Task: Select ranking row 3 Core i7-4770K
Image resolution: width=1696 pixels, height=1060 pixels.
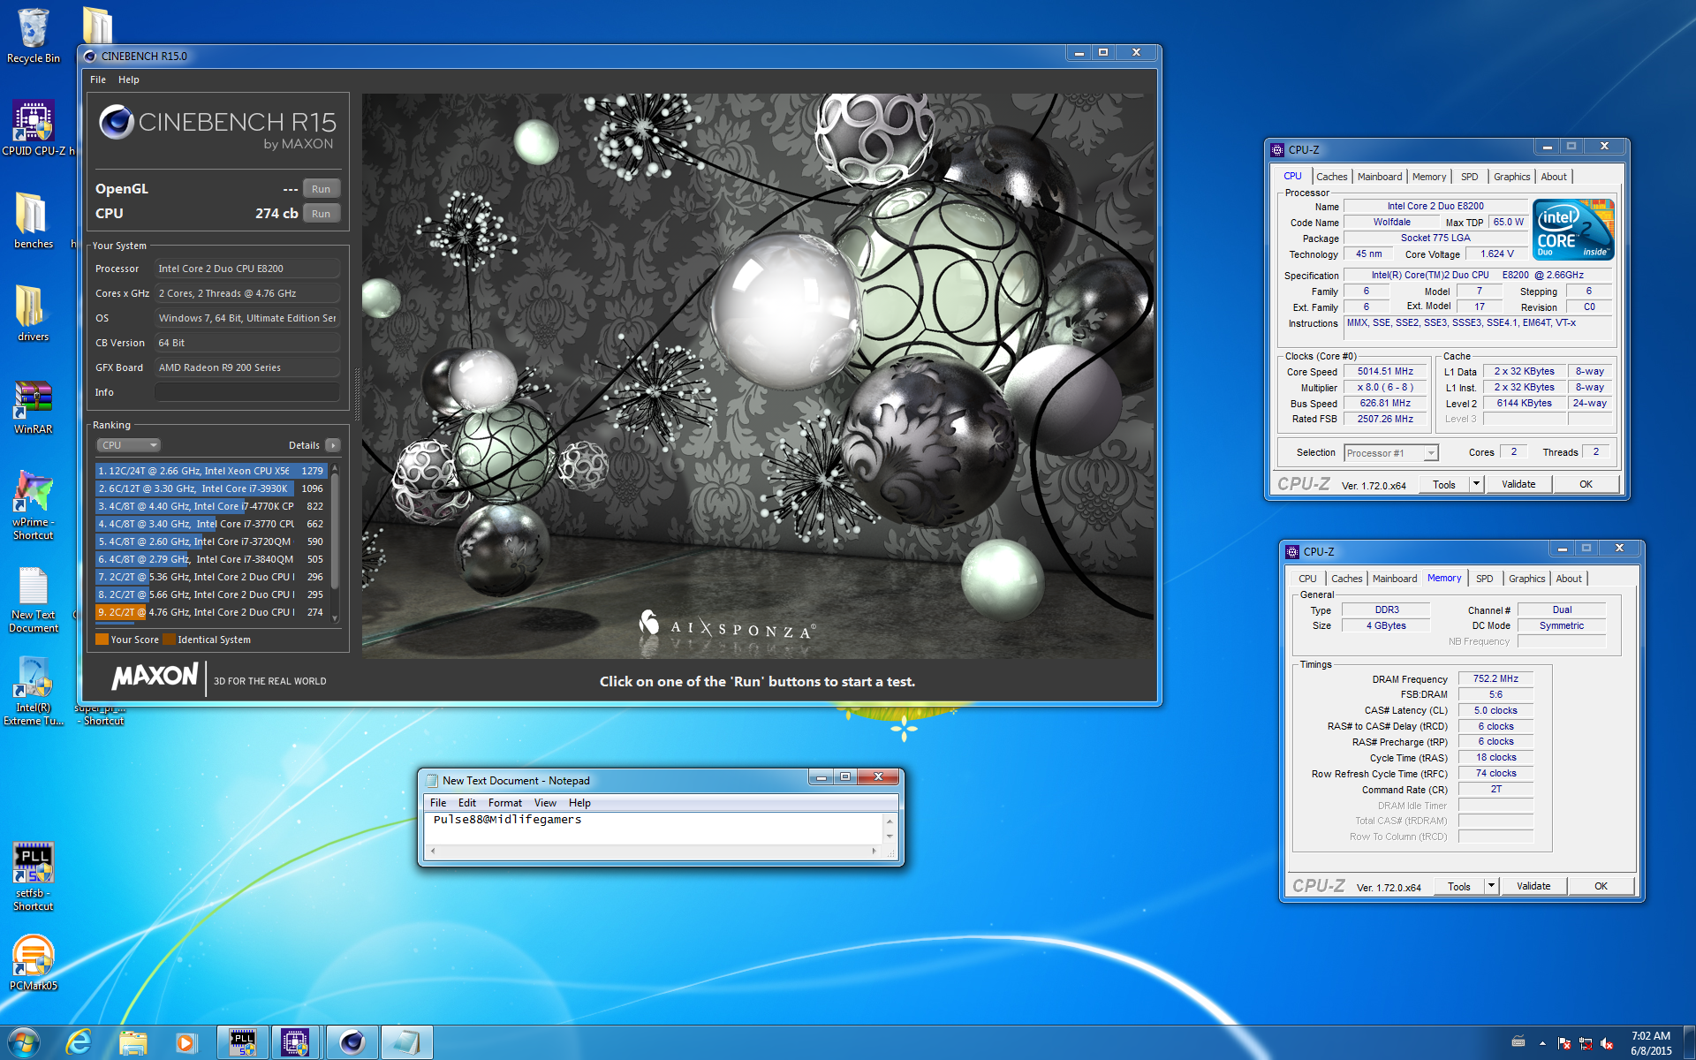Action: [x=211, y=506]
